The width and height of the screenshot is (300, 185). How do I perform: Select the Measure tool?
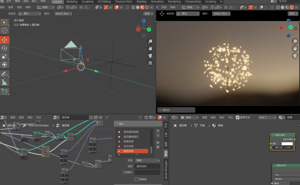[5, 82]
